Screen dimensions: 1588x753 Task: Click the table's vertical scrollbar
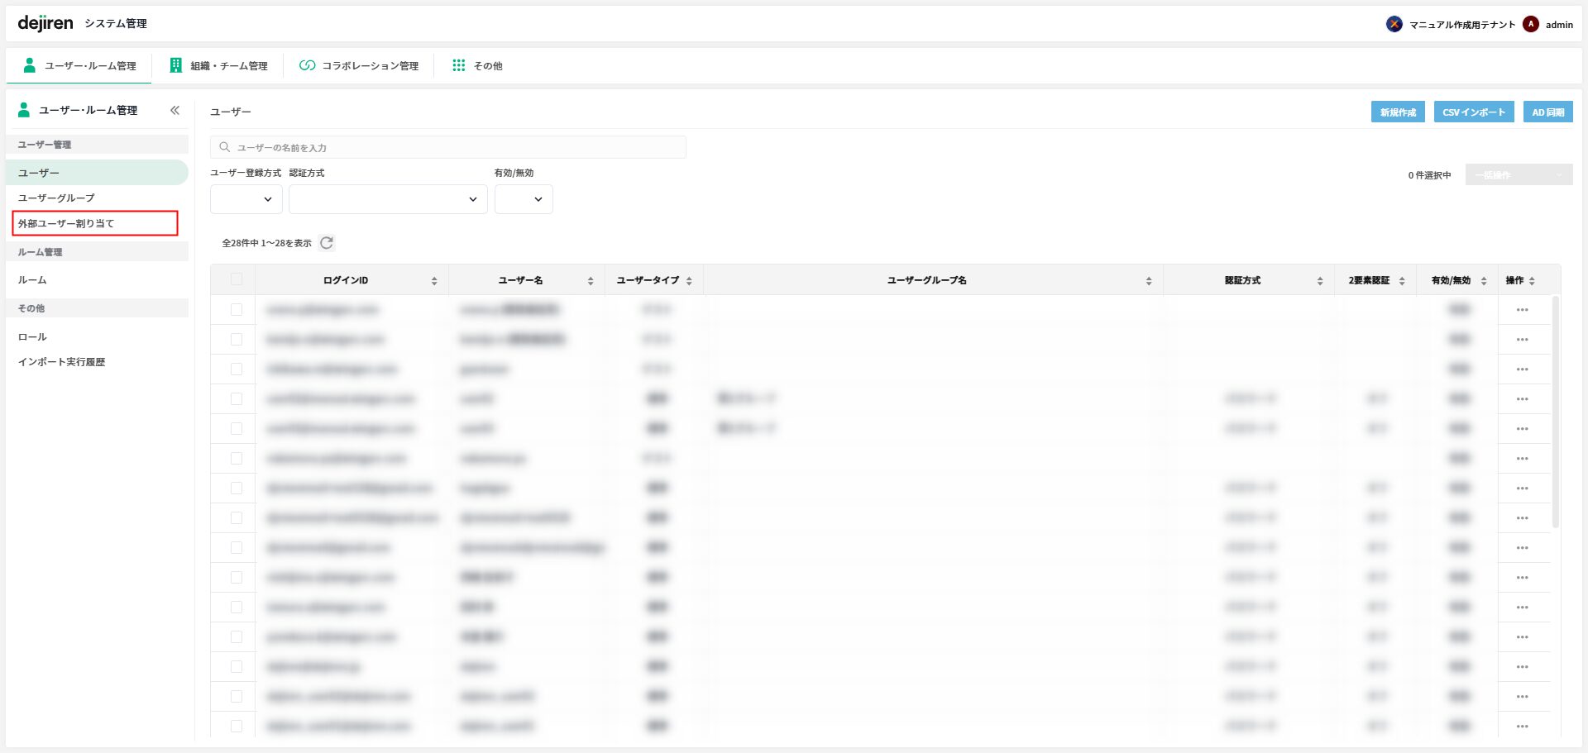(x=1555, y=413)
